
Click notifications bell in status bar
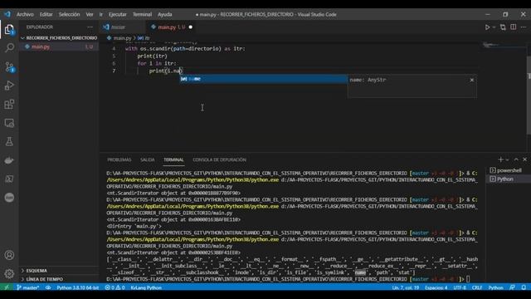click(524, 287)
